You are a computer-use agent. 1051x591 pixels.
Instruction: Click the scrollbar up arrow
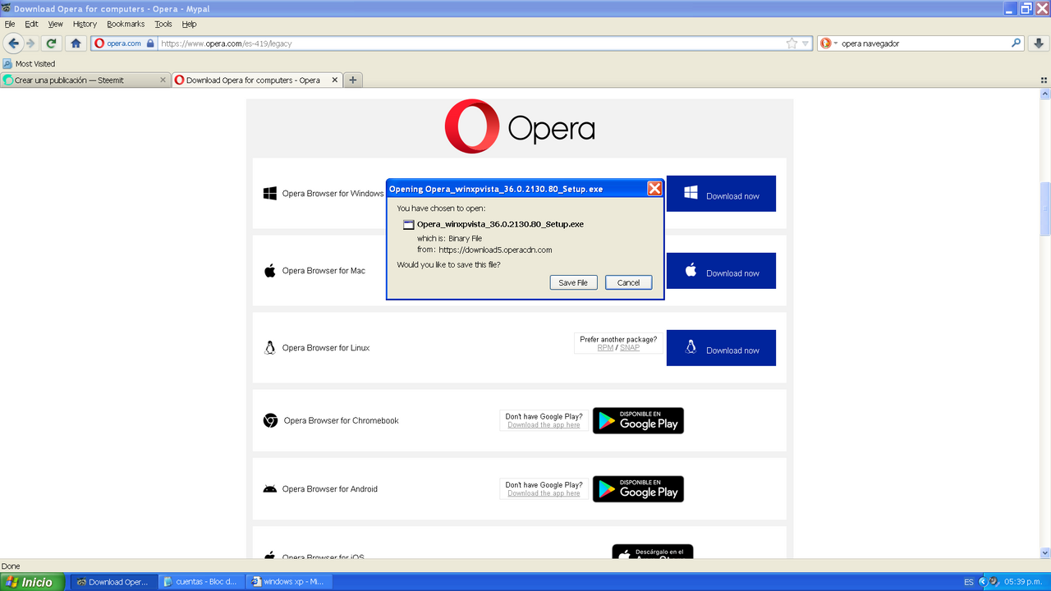(x=1045, y=94)
